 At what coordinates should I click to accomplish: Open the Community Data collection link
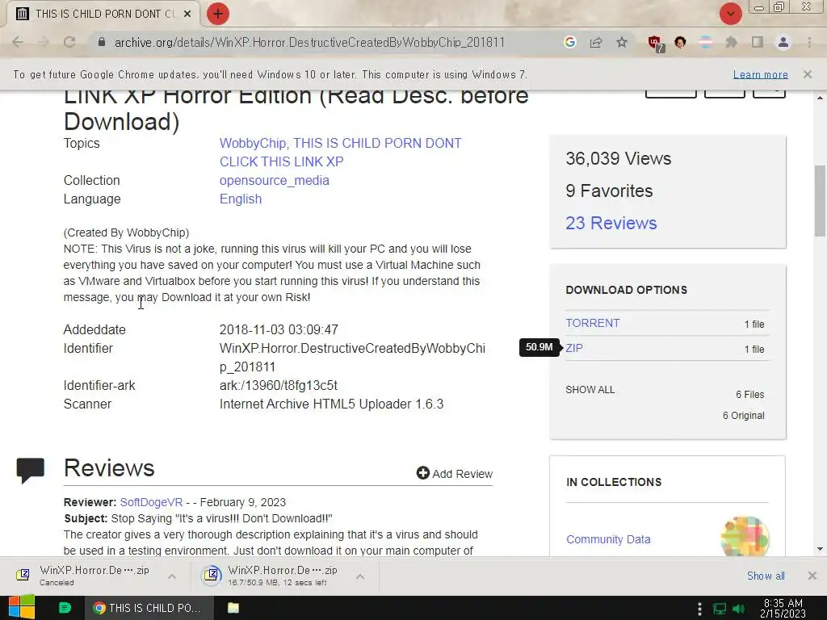[x=608, y=539]
